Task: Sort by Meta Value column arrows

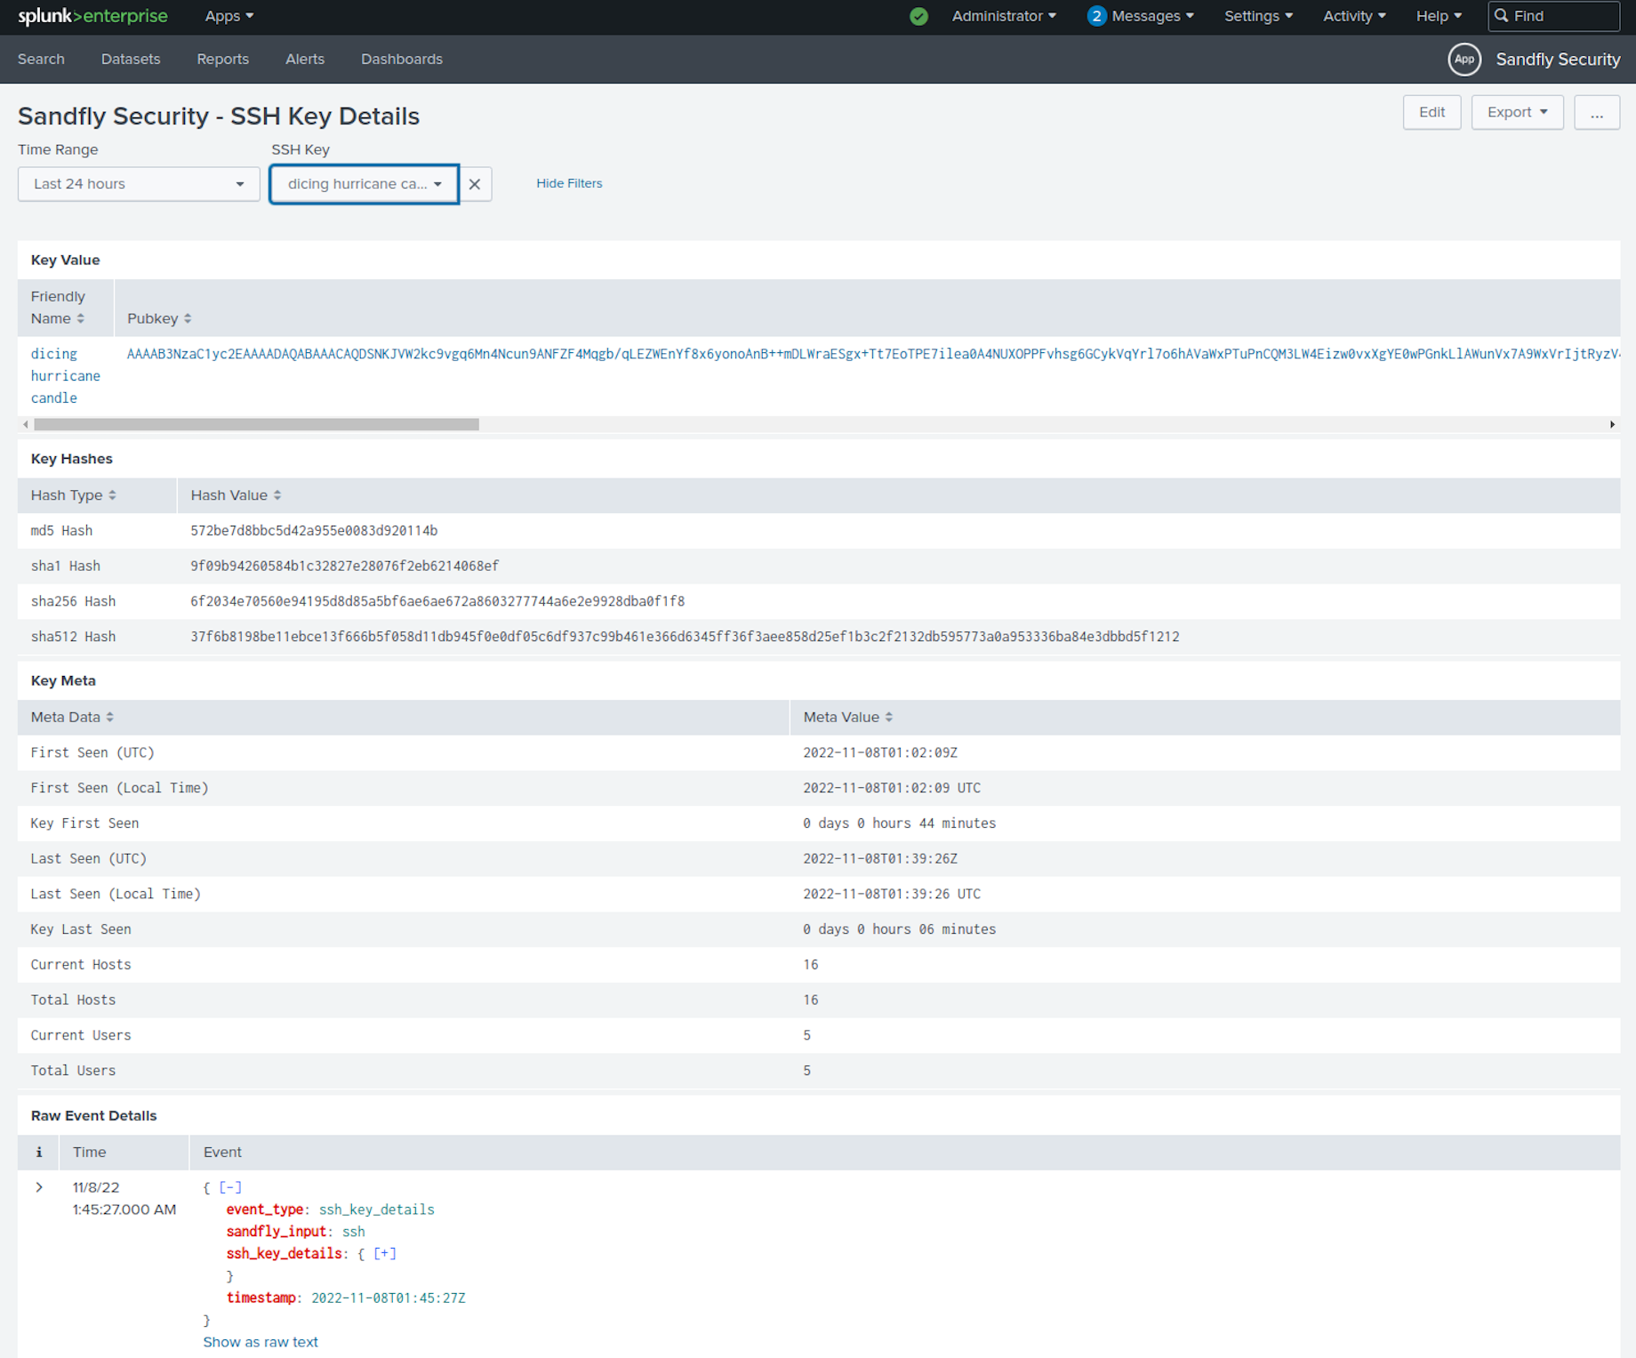Action: pos(889,717)
